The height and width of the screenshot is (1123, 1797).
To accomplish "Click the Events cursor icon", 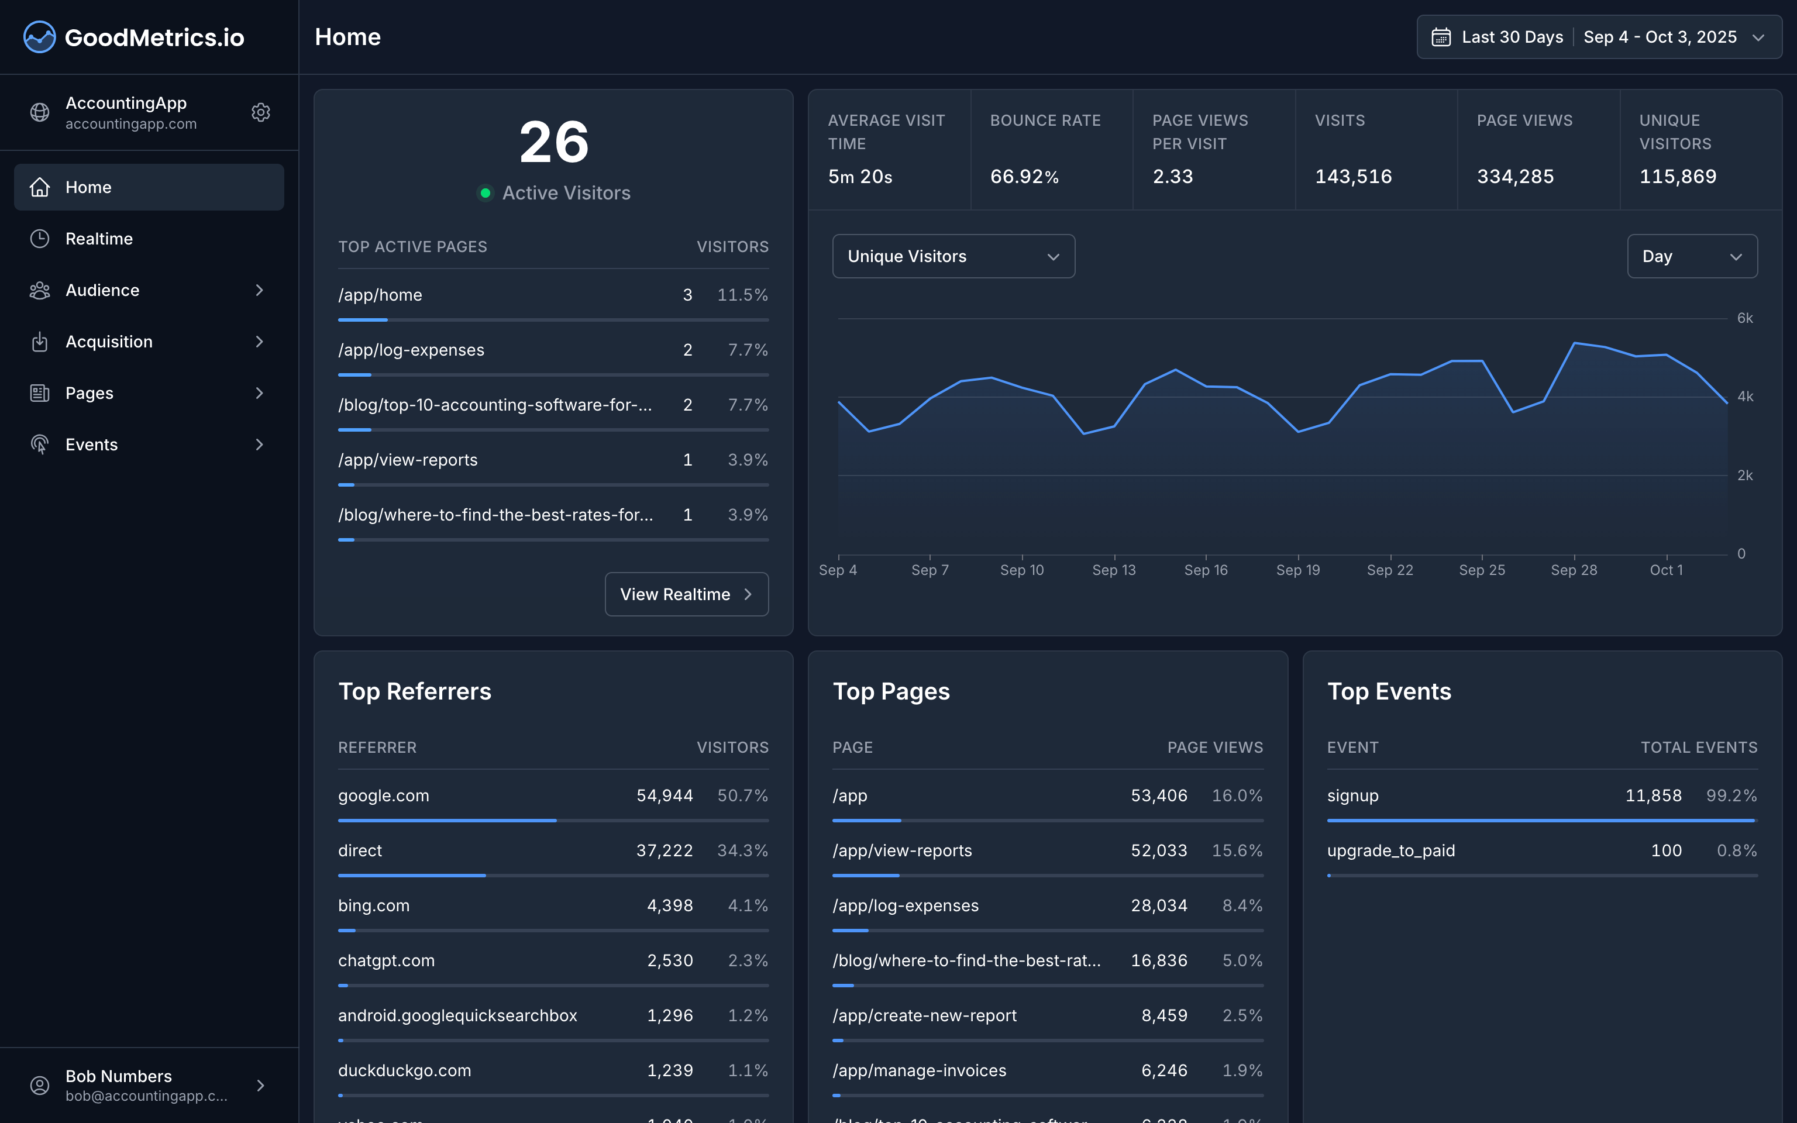I will [39, 444].
